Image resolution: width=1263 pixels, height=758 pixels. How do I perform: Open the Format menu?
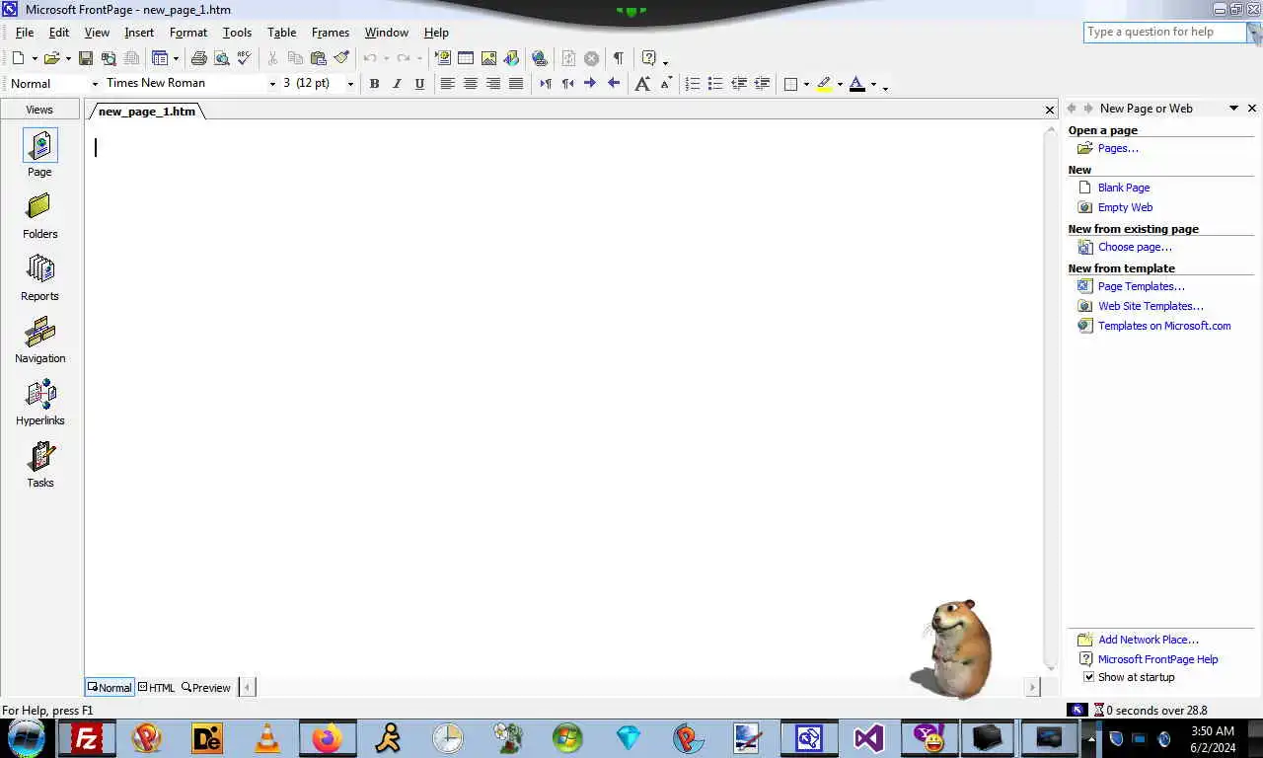[188, 33]
